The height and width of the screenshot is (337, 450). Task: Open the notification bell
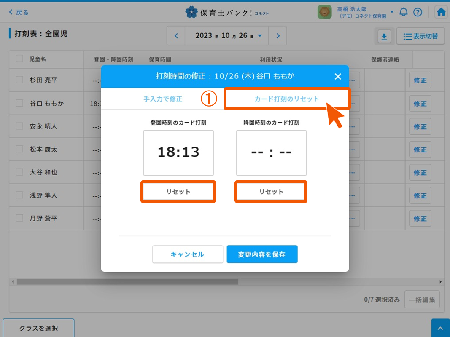click(404, 12)
